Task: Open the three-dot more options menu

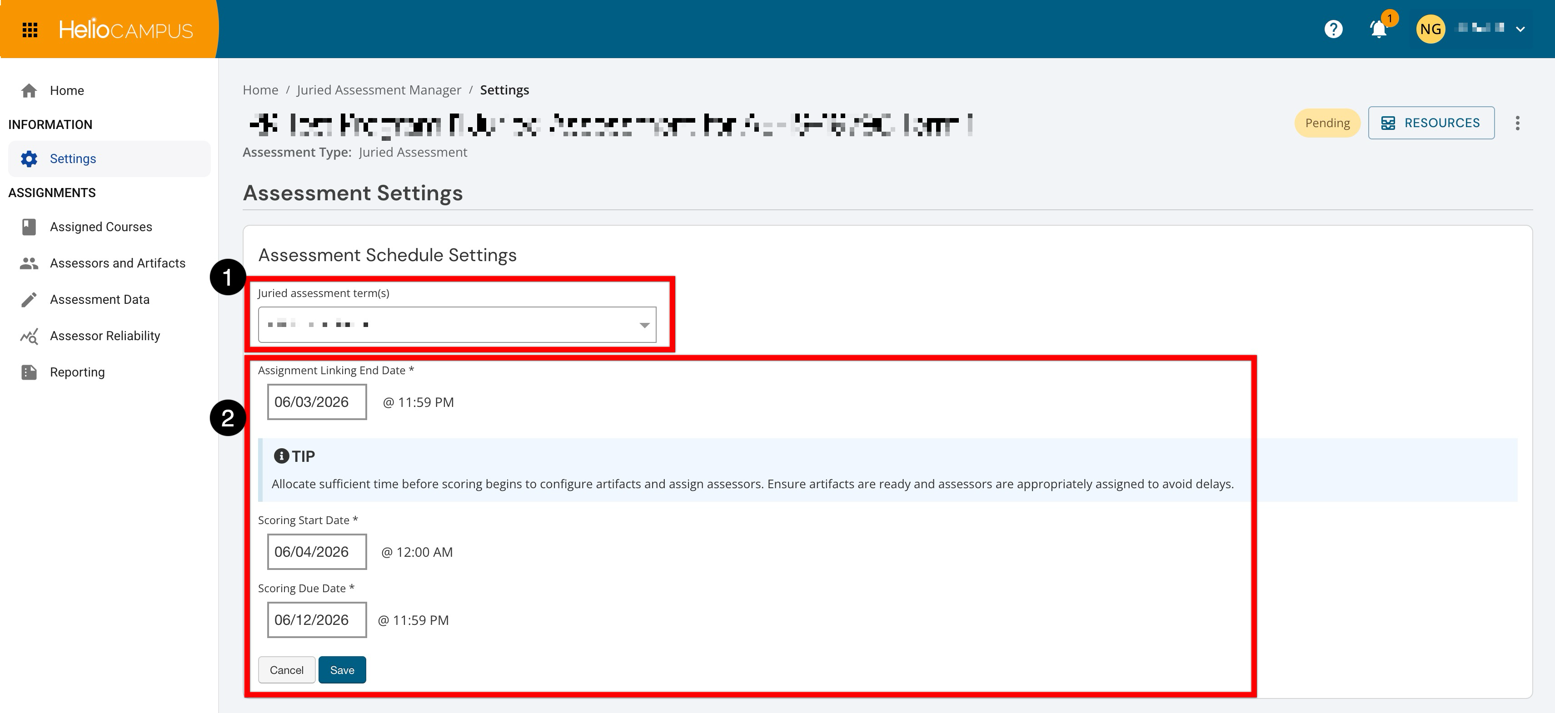Action: click(1517, 123)
